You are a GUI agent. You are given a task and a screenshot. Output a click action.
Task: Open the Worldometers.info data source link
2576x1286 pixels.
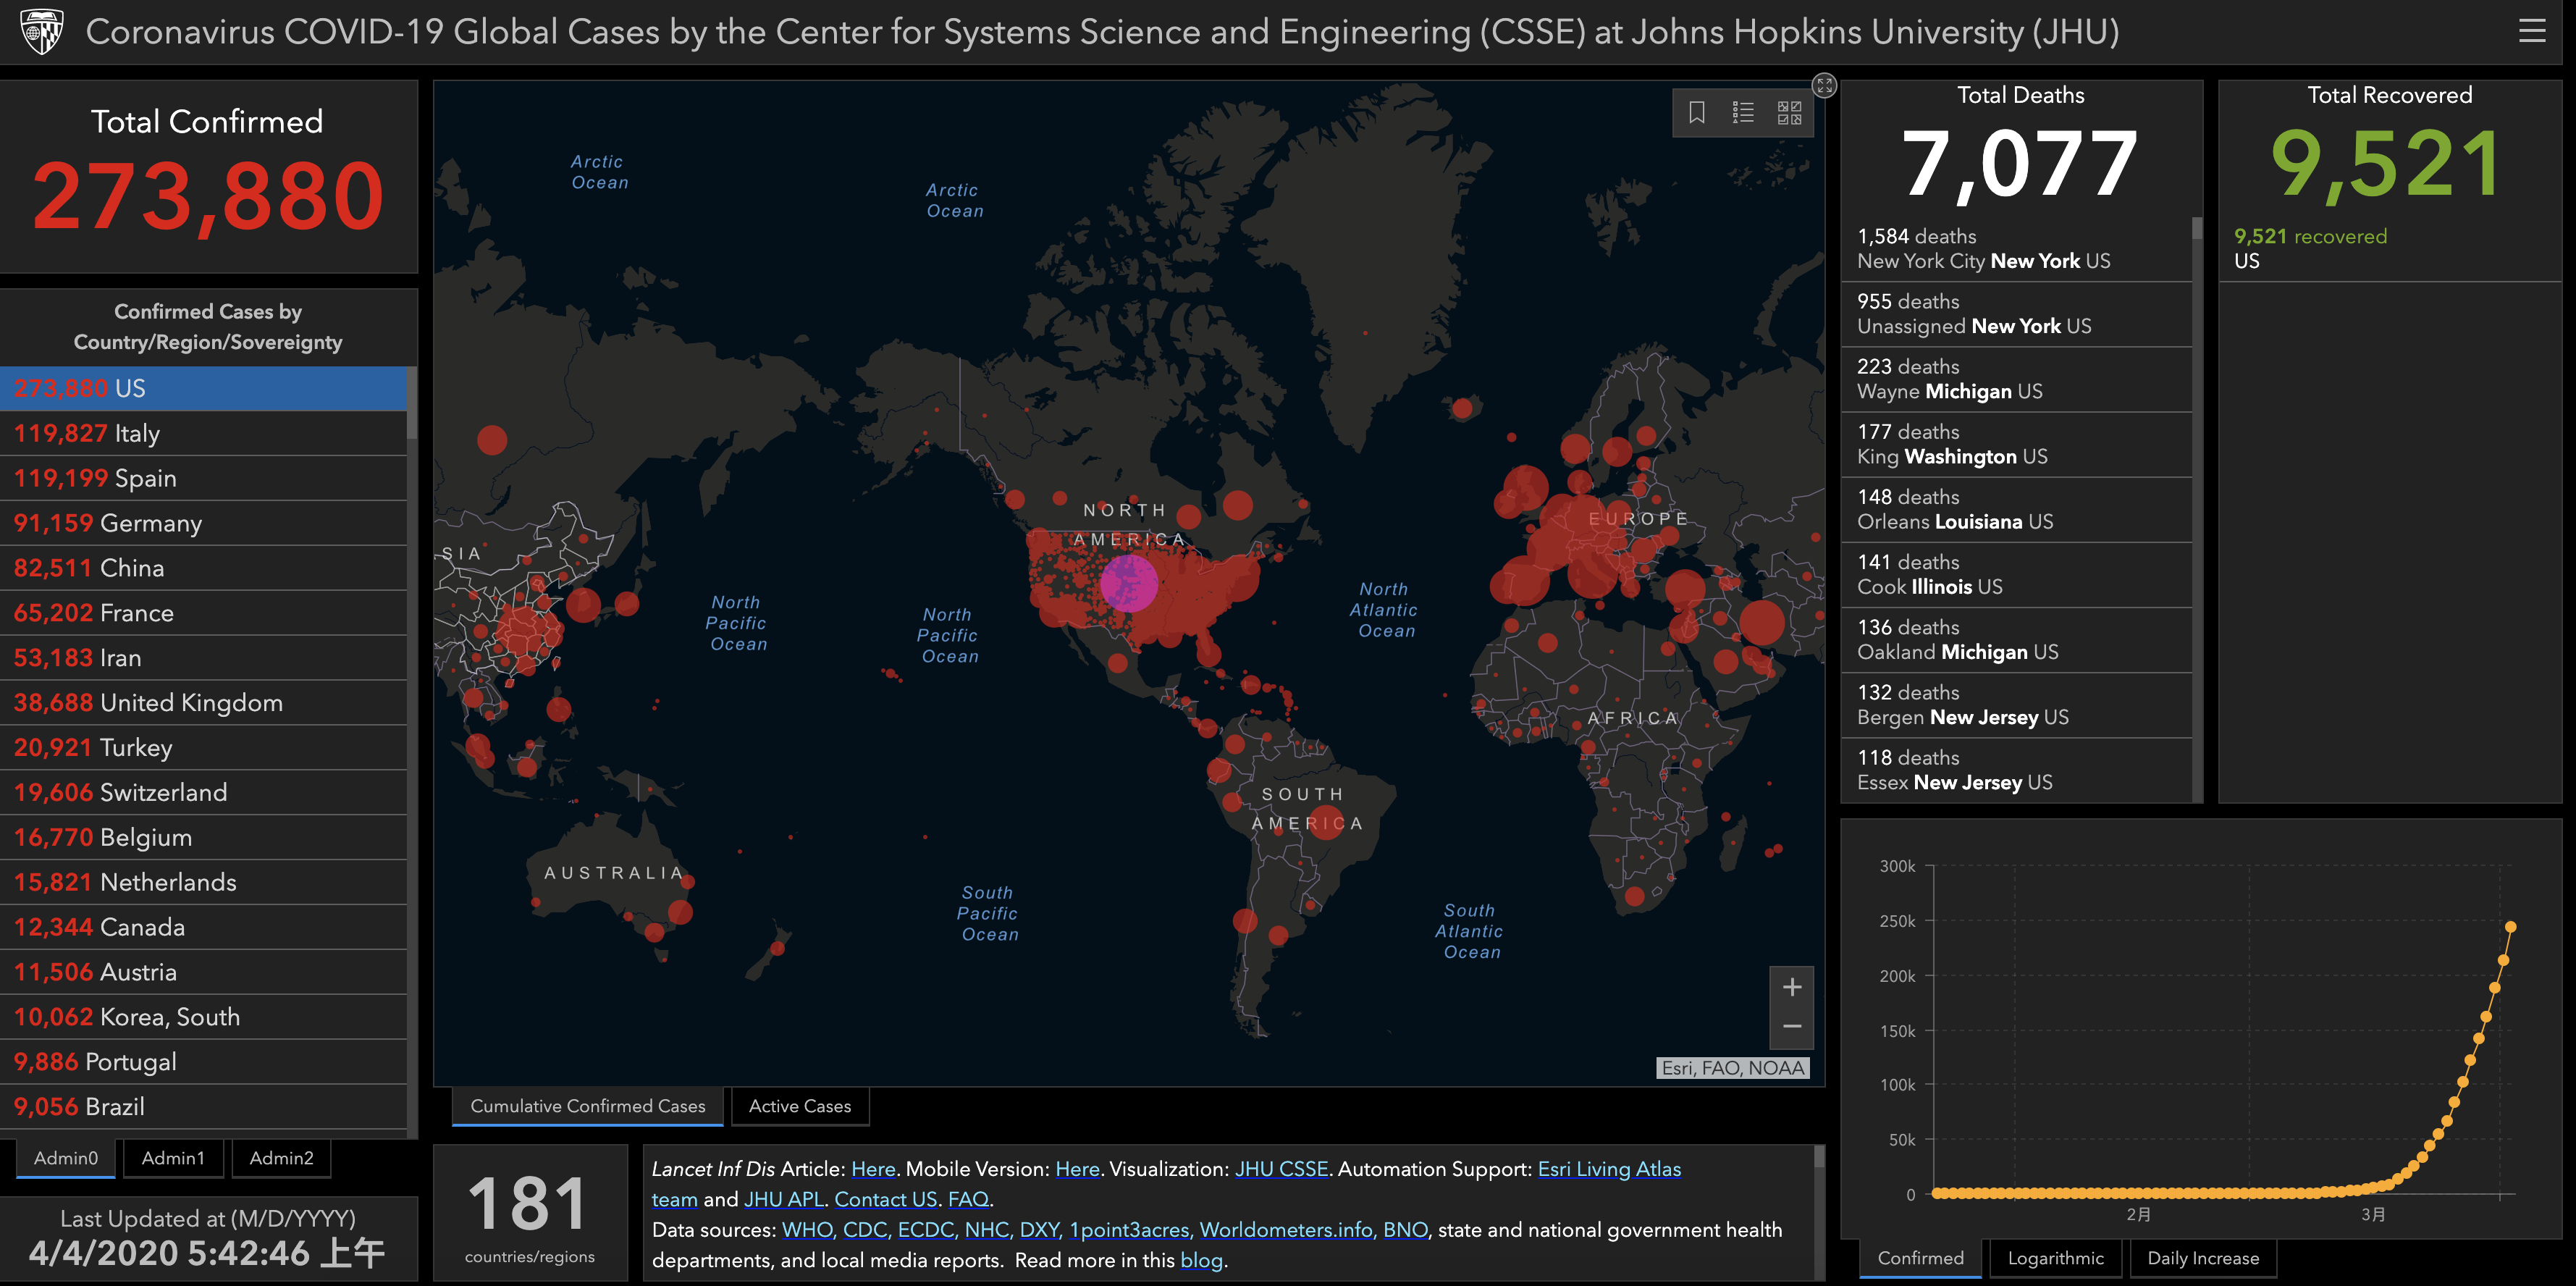click(x=1285, y=1230)
